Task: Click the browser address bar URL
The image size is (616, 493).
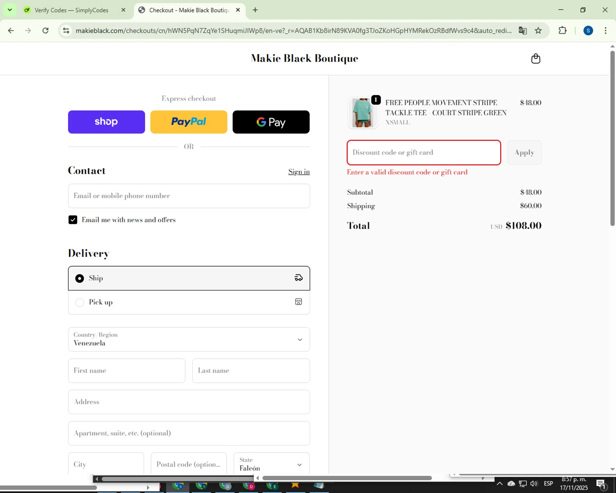Action: point(294,30)
